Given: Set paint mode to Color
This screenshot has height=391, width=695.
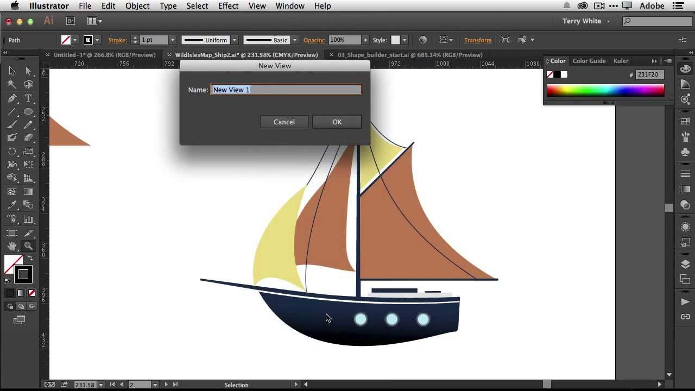Looking at the screenshot, I should (10, 293).
